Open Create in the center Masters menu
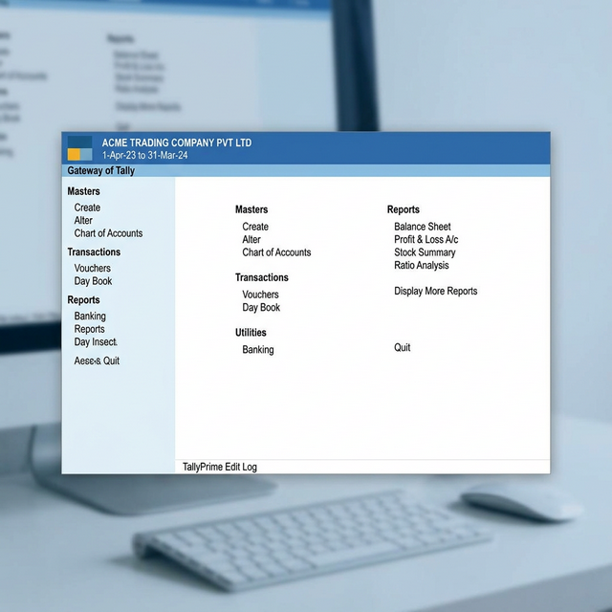The image size is (612, 612). pyautogui.click(x=255, y=227)
